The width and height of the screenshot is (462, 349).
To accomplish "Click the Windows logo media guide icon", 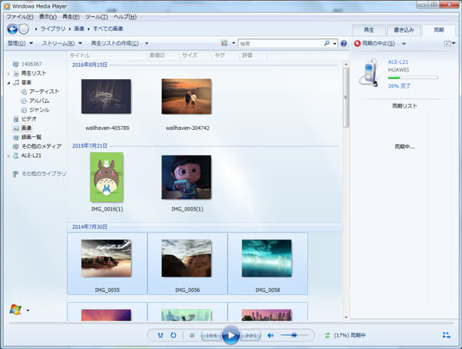I will click(x=15, y=310).
